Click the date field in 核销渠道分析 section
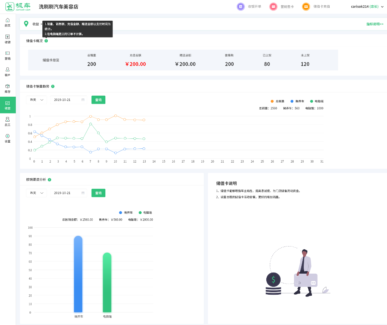The width and height of the screenshot is (387, 325). point(68,193)
